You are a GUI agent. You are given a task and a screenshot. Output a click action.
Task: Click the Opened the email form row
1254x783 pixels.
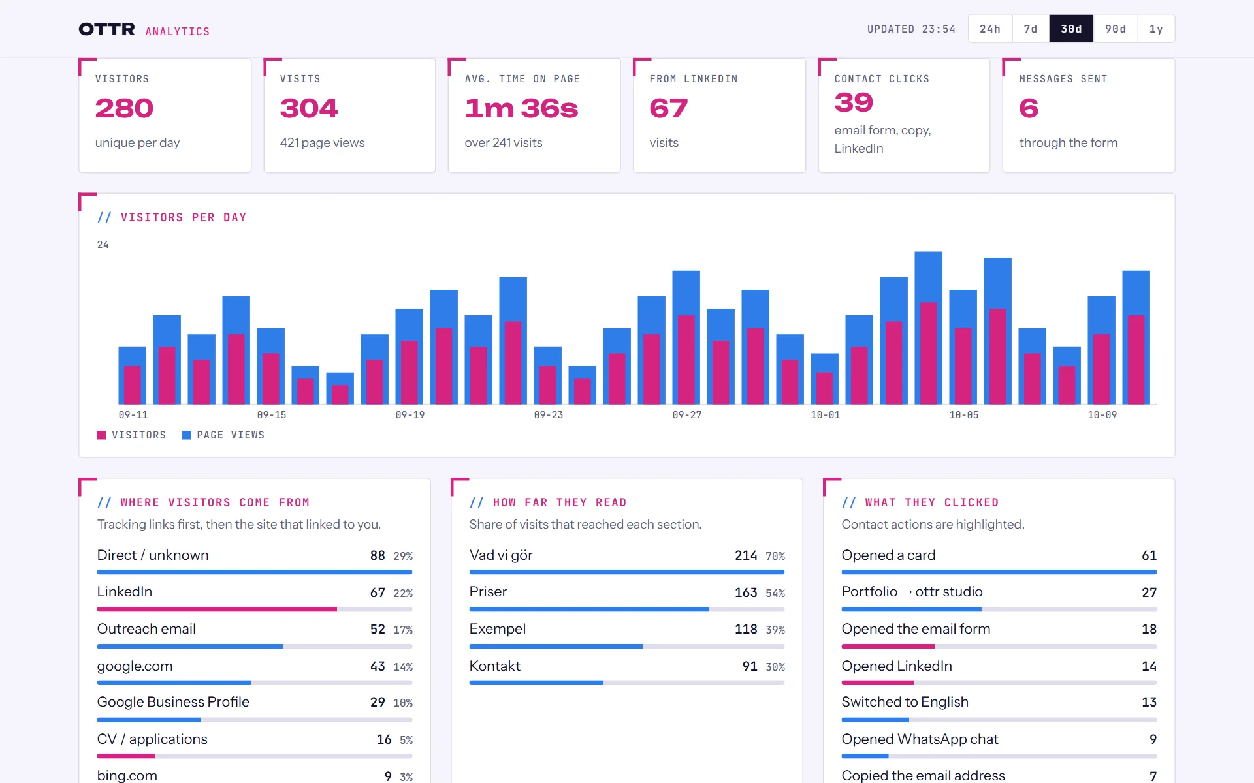coord(999,634)
